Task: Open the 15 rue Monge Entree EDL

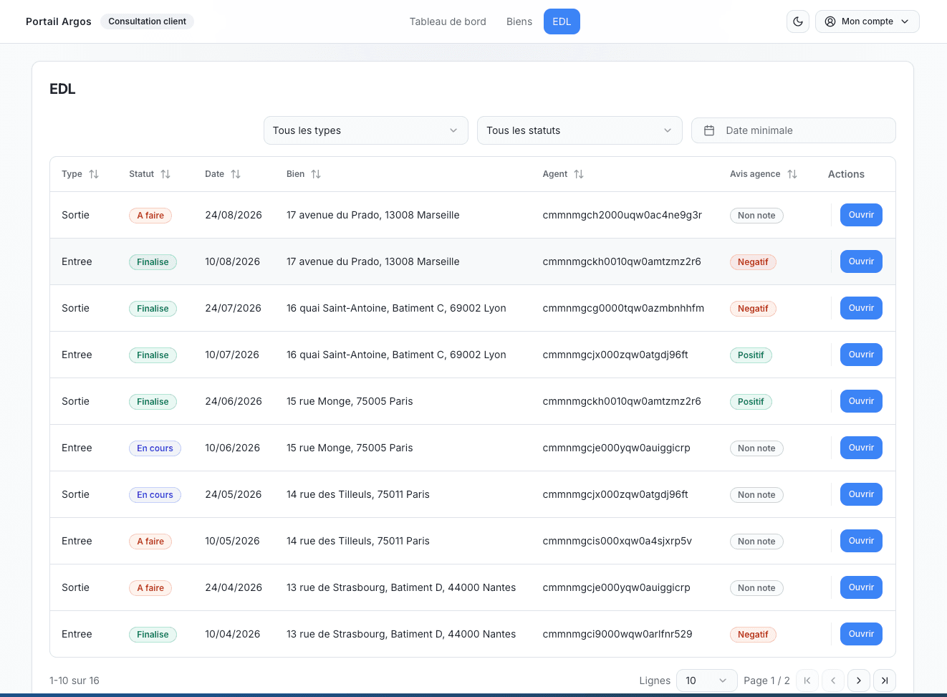Action: pyautogui.click(x=860, y=448)
